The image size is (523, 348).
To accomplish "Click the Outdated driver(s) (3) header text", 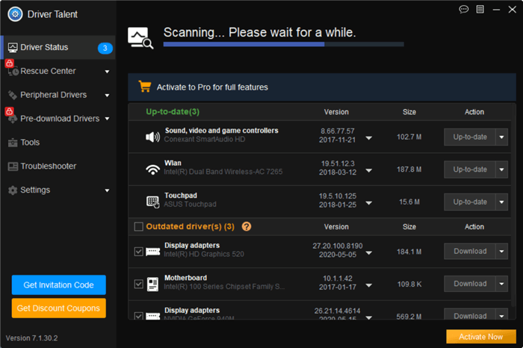I will [190, 227].
